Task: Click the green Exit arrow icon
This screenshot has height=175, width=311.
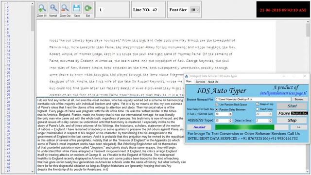Action: pos(88,8)
